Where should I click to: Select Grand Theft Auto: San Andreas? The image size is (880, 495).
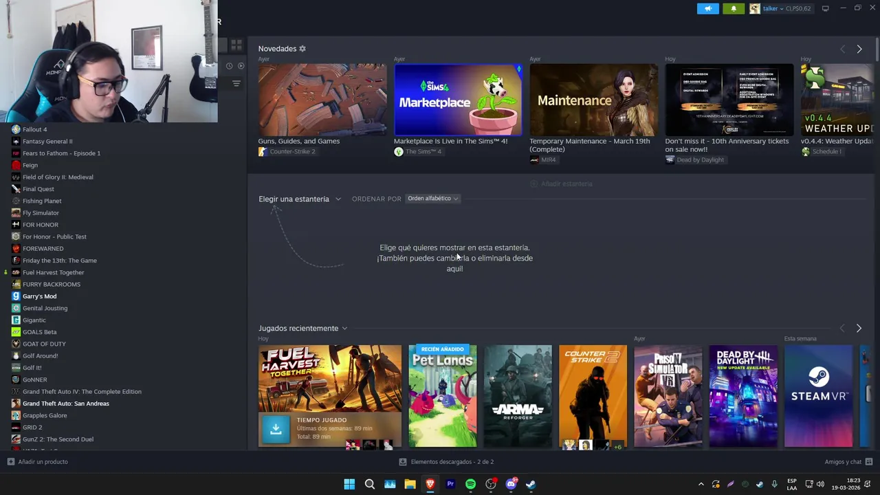[x=65, y=404]
